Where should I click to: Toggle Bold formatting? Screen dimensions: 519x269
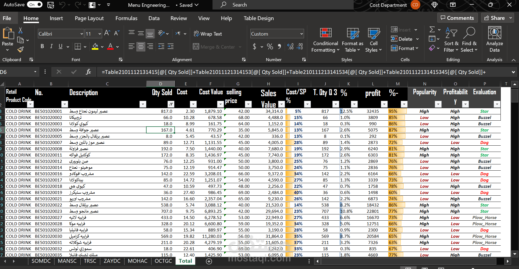[x=42, y=46]
